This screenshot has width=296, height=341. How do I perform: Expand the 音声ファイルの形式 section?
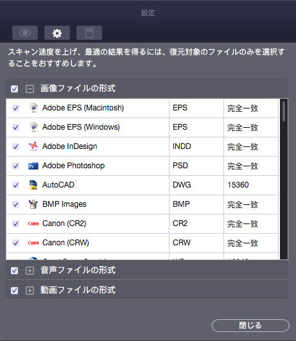point(30,270)
